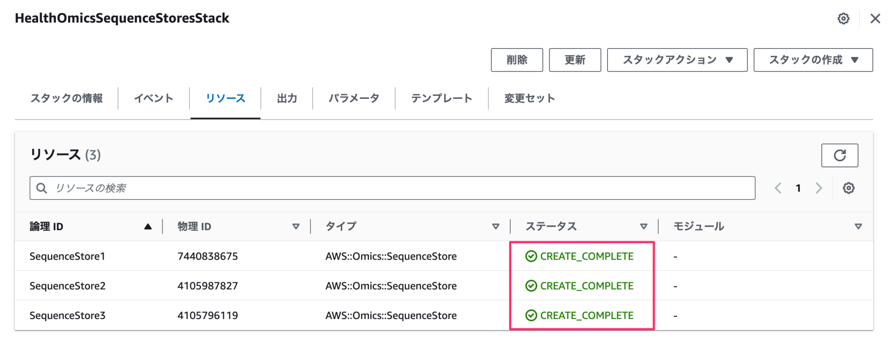
Task: Click the green check icon beside SequenceStore3 status
Action: pyautogui.click(x=531, y=315)
